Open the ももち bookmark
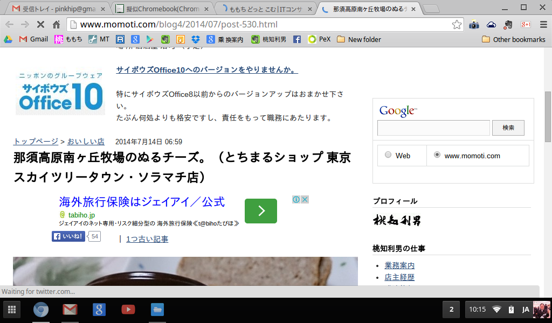This screenshot has width=552, height=323. pyautogui.click(x=68, y=39)
